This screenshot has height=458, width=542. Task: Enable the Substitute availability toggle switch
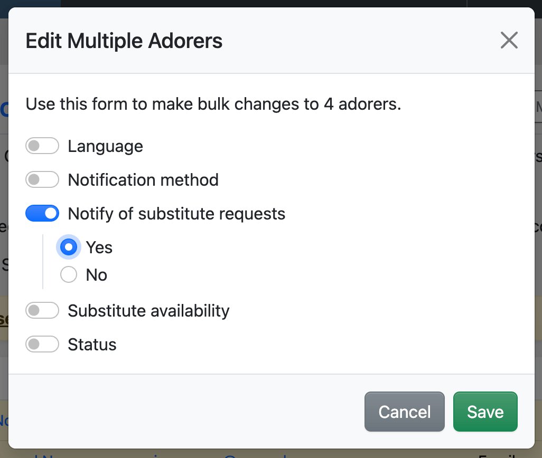coord(42,311)
